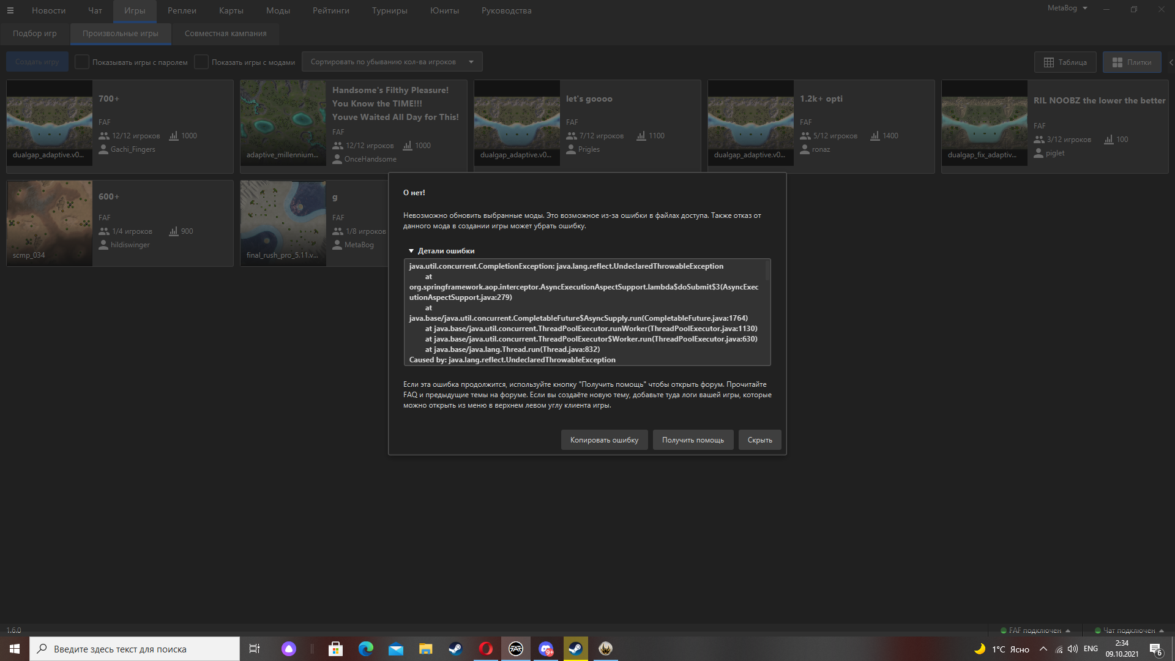Open the Tournaments tab
This screenshot has width=1175, height=661.
coord(390,11)
